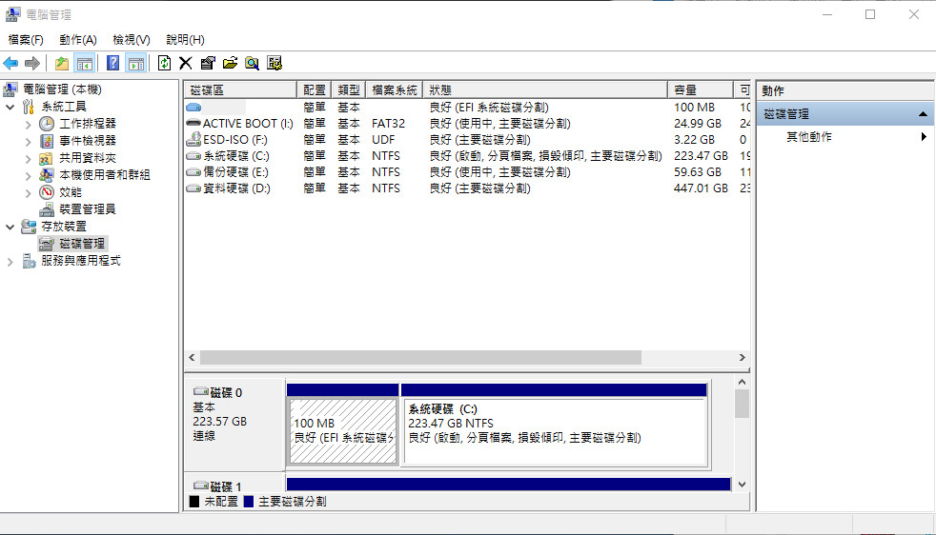Screen dimensions: 936x535
Task: Click the disk view scrollbar up arrow
Action: (x=742, y=382)
